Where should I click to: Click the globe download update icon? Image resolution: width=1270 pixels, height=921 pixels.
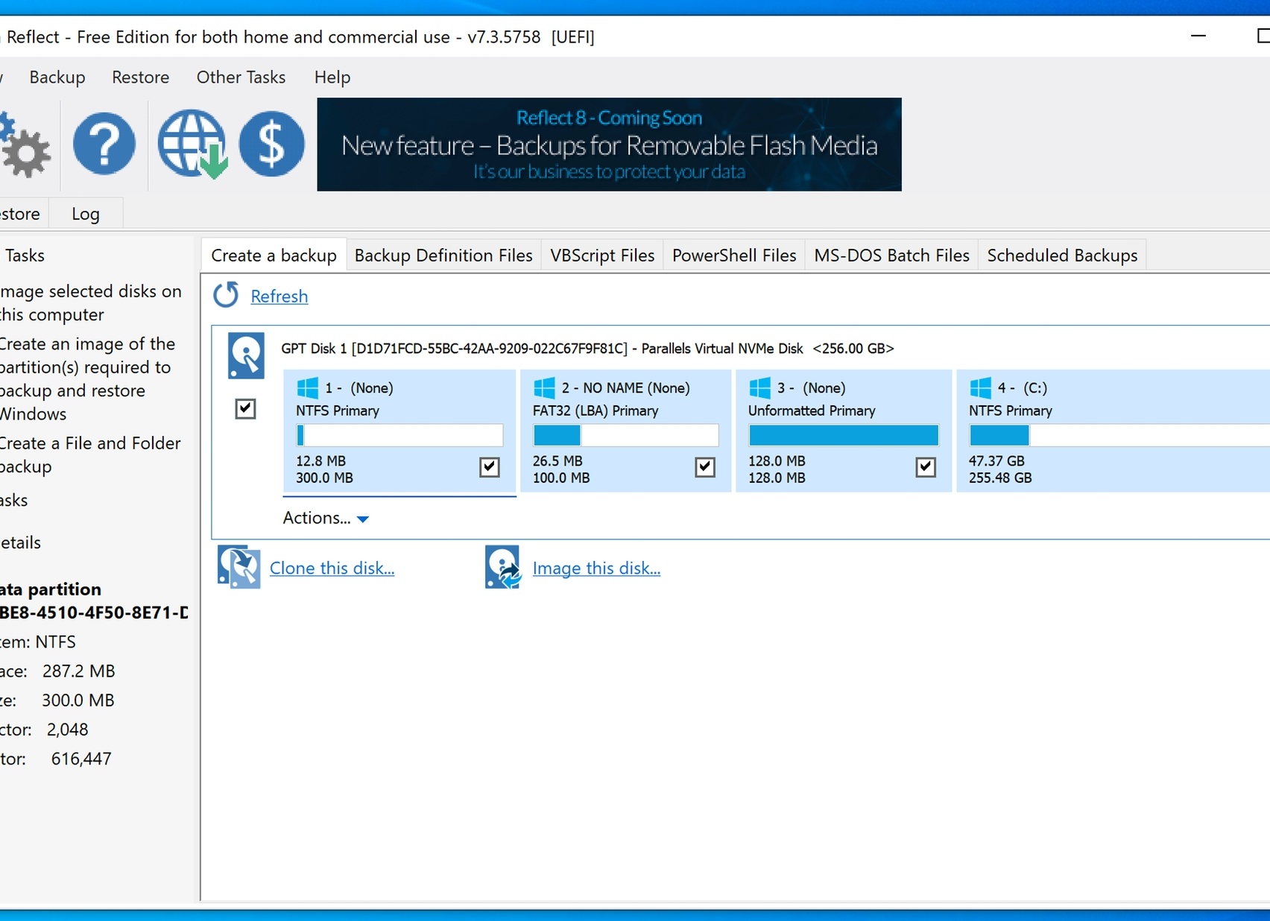(x=192, y=144)
